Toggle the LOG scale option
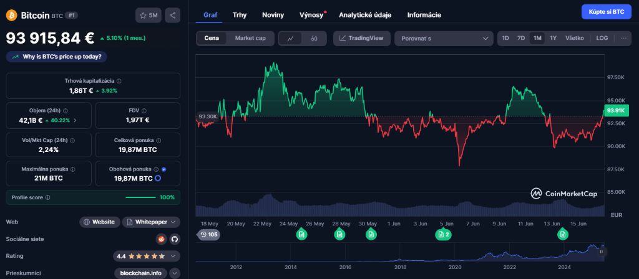 tap(602, 39)
